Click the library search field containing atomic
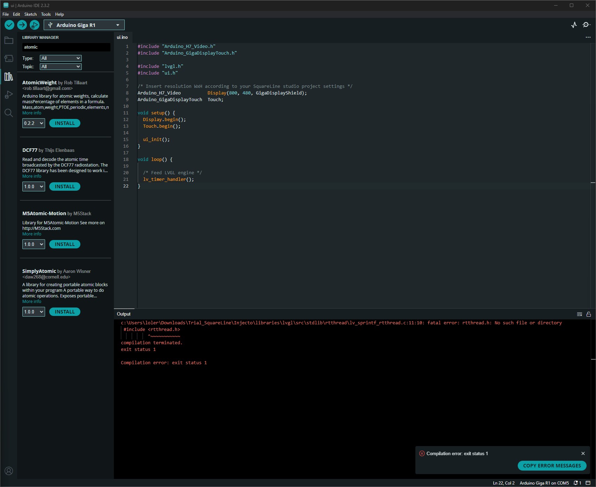Image resolution: width=596 pixels, height=487 pixels. coord(66,47)
